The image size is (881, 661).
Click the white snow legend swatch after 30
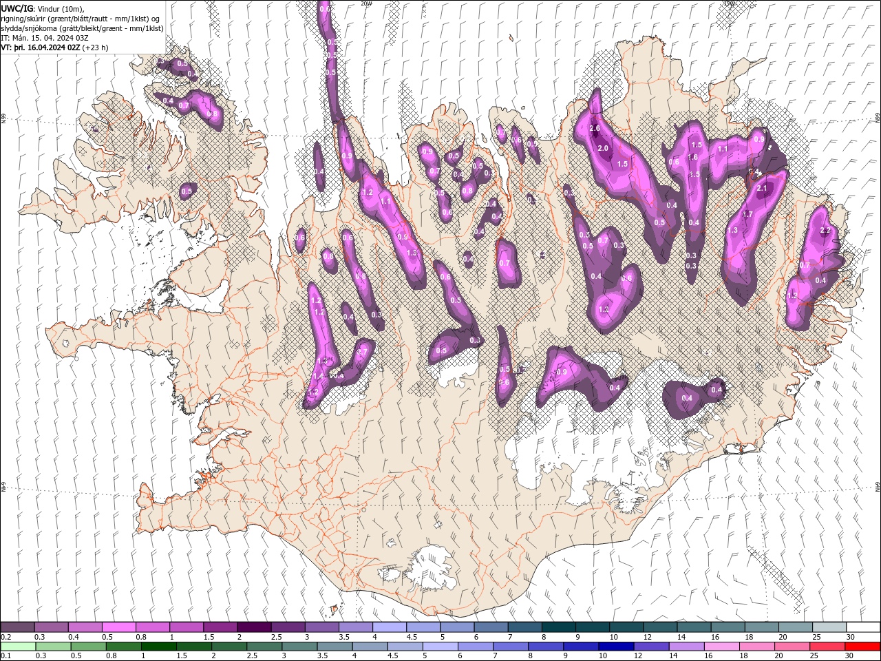click(x=862, y=627)
